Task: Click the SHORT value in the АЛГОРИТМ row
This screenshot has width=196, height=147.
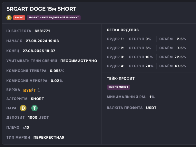Action: [37, 99]
